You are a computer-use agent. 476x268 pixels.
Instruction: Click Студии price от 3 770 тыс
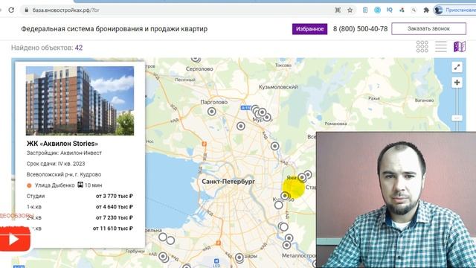pos(115,196)
